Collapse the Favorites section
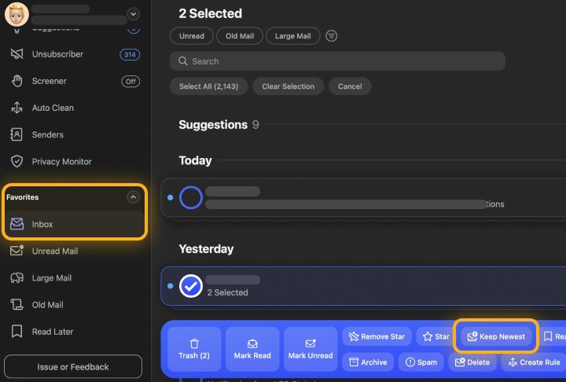Screen dimensions: 566x382 133,197
